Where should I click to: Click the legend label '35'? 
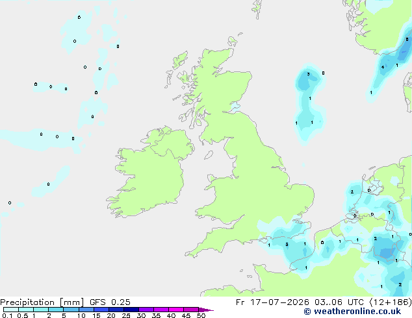[x=156, y=315]
